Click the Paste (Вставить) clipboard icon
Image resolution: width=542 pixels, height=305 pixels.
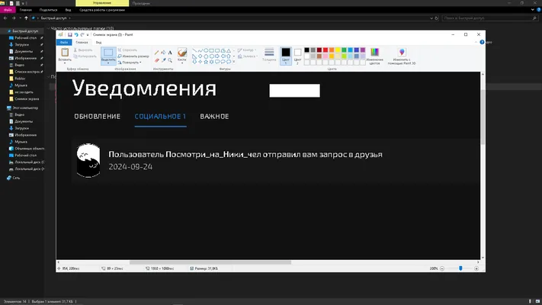(x=65, y=53)
